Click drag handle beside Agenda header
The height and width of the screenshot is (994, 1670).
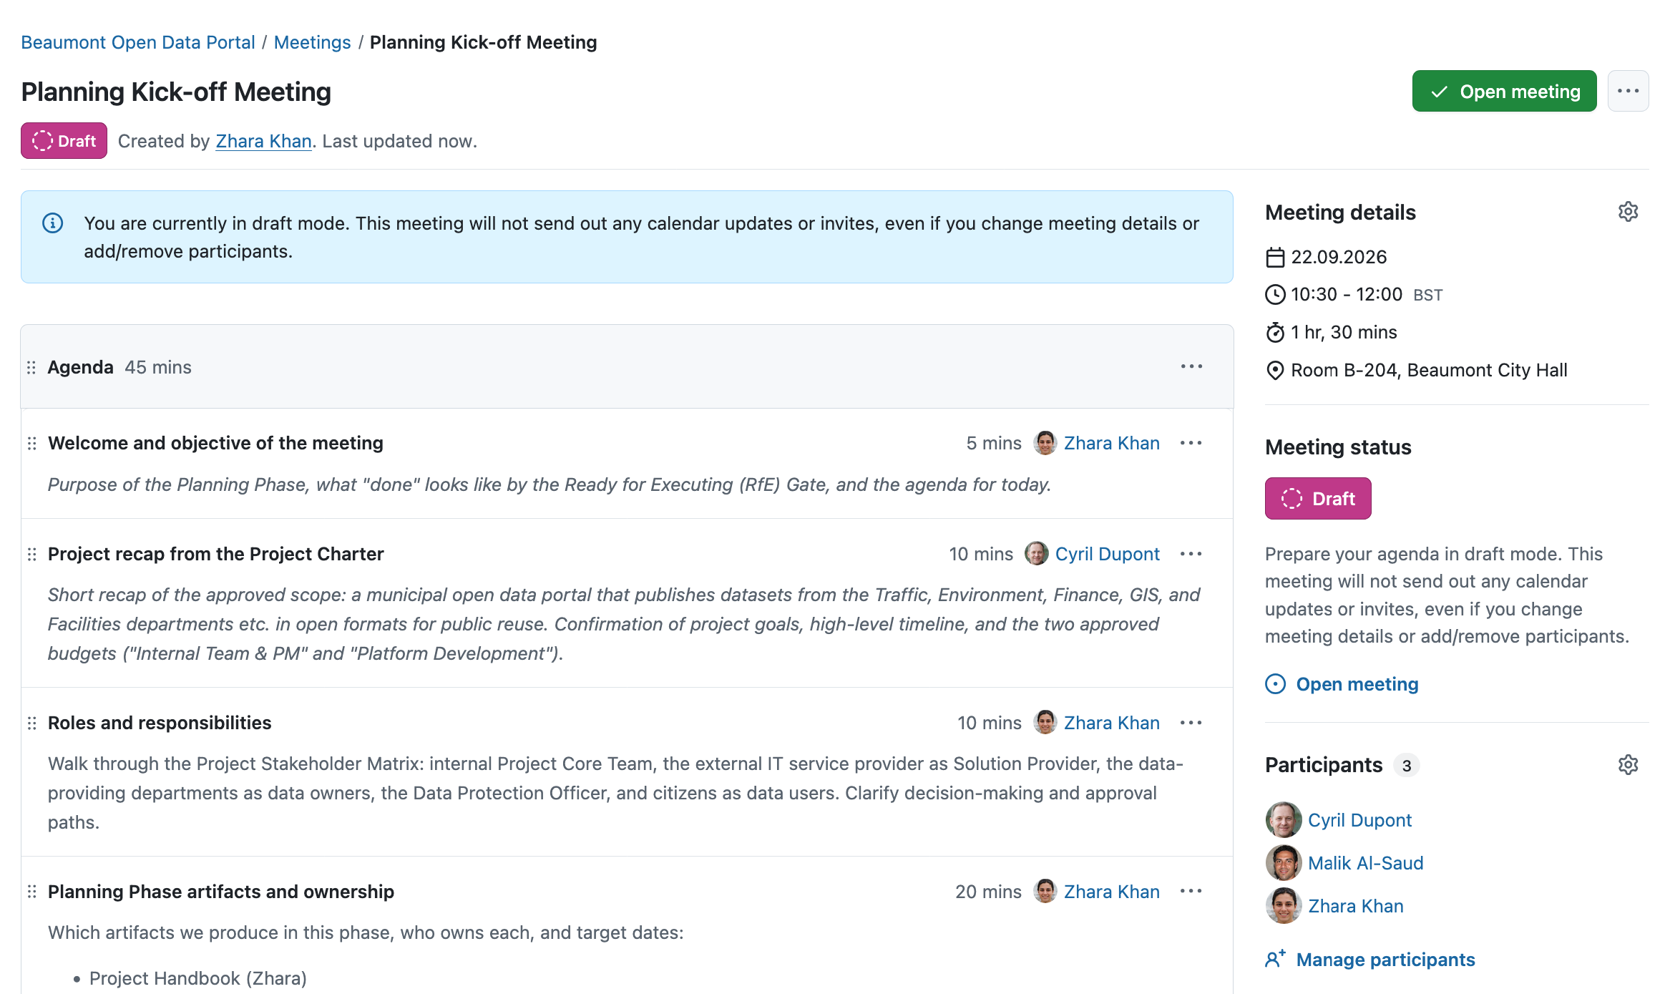point(31,367)
